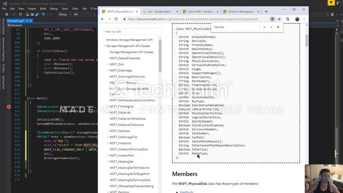Expand the MSFT_Disk tree node
The width and height of the screenshot is (343, 193).
pyautogui.click(x=108, y=64)
